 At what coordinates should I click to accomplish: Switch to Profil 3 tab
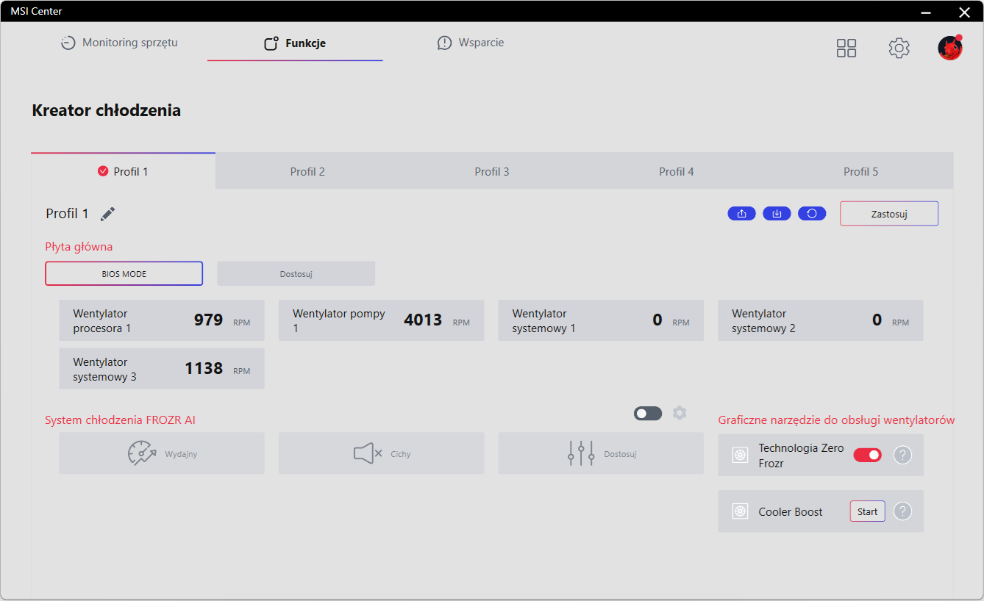(491, 172)
